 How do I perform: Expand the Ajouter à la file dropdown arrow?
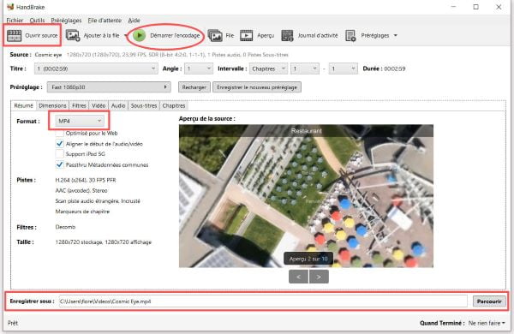[126, 35]
